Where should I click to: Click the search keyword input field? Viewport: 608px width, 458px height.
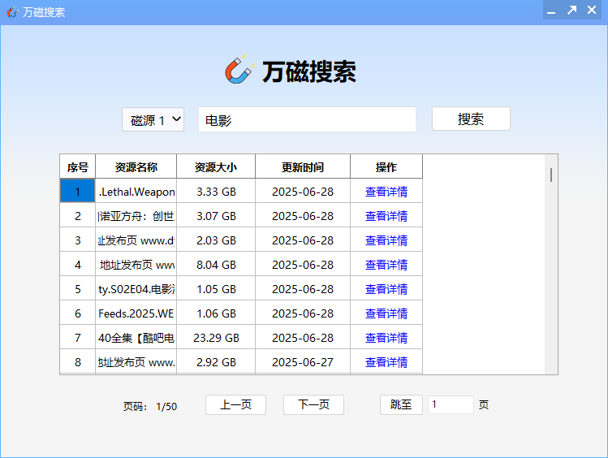(x=307, y=120)
